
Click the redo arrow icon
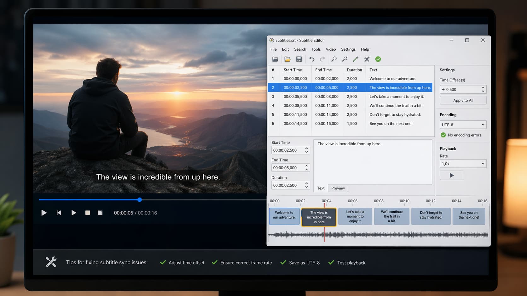pos(322,59)
